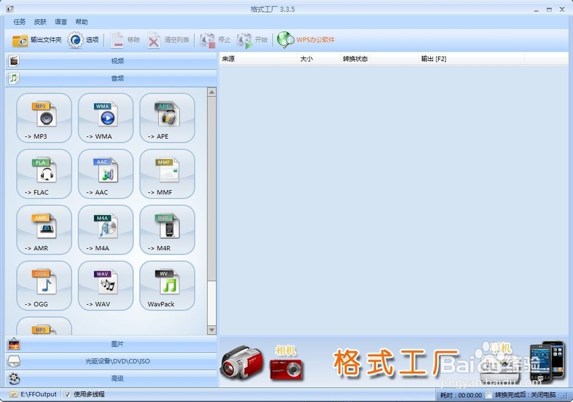Viewport: 573px width, 402px height.
Task: Open the 输出文件夹 output folder
Action: [x=37, y=40]
